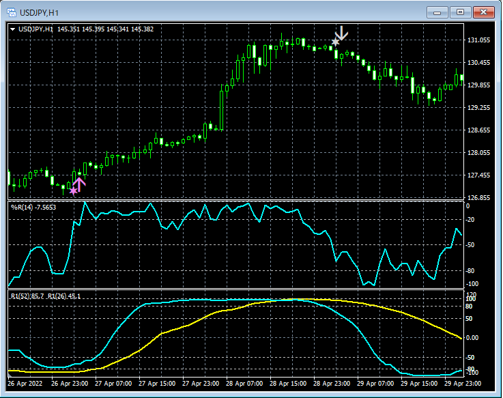Image resolution: width=503 pixels, height=398 pixels.
Task: Click the 126.855 price scale label
Action: [x=479, y=198]
